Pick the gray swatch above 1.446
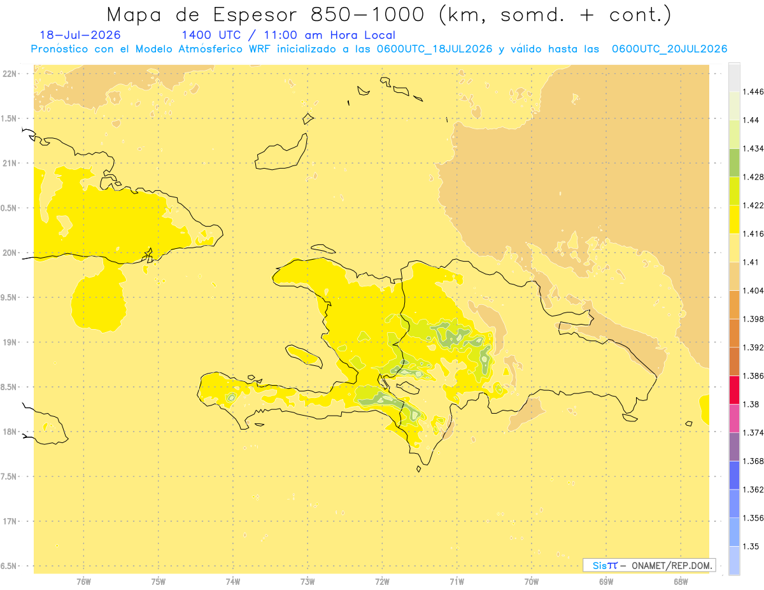This screenshot has height=590, width=764. click(734, 77)
